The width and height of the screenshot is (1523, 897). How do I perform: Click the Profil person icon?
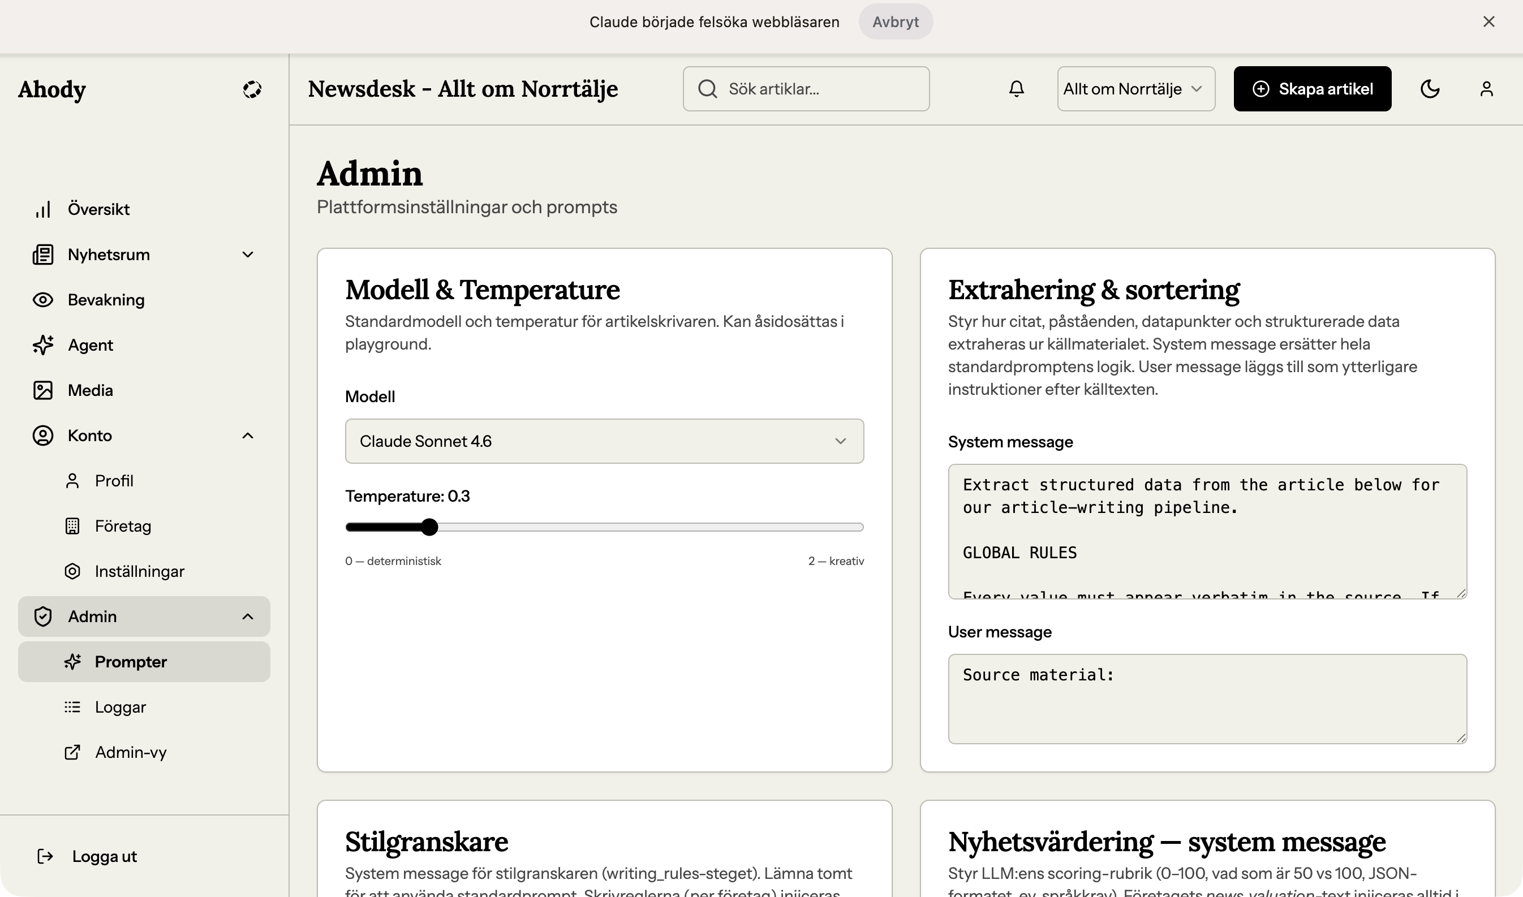(x=72, y=481)
